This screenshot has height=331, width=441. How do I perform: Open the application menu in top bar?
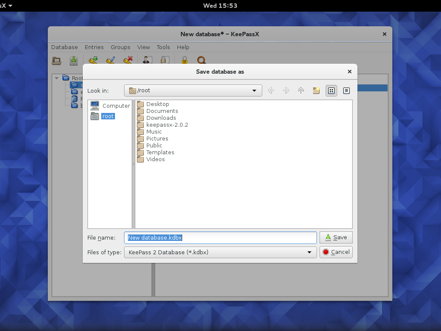pos(6,6)
